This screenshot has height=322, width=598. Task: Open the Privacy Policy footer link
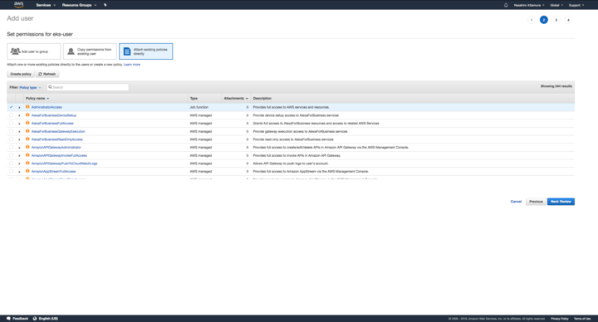click(x=560, y=318)
